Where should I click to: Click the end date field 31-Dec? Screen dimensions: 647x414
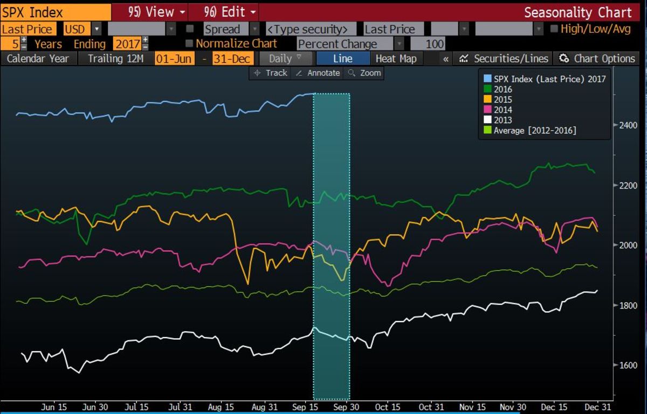click(233, 58)
